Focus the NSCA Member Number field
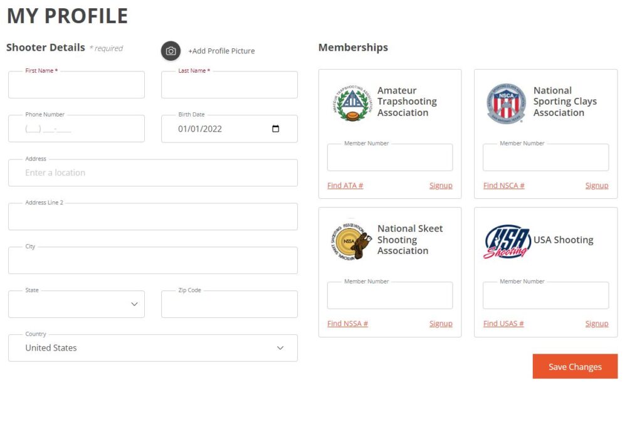The height and width of the screenshot is (424, 642). pos(545,157)
